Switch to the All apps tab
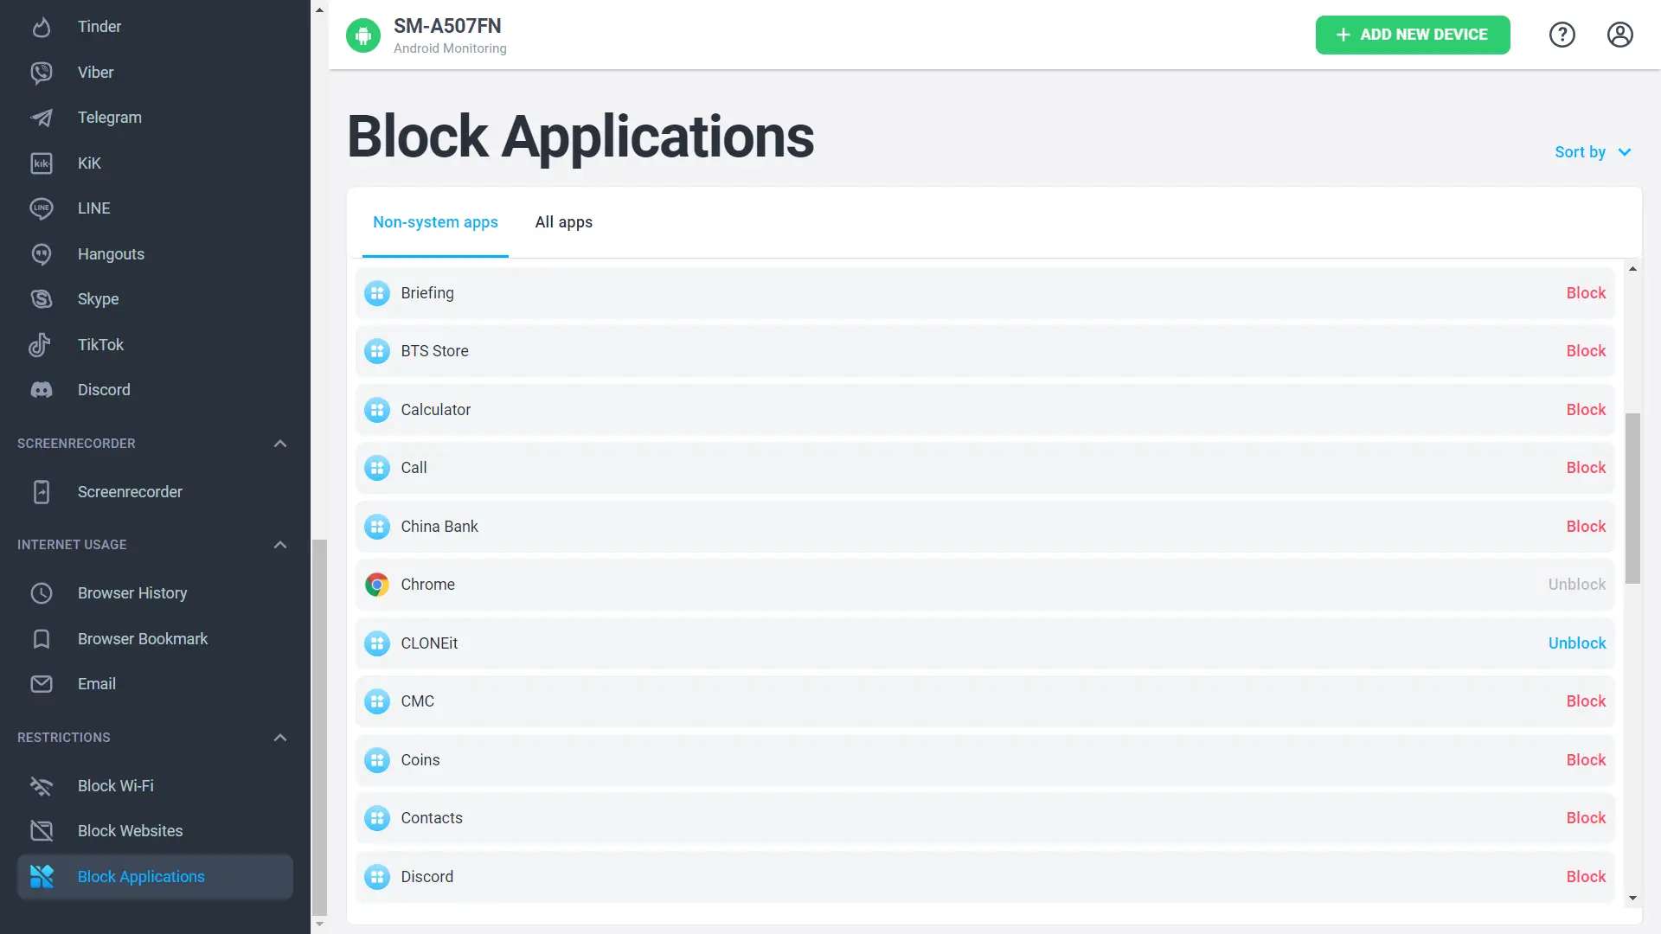Viewport: 1661px width, 934px height. [564, 222]
